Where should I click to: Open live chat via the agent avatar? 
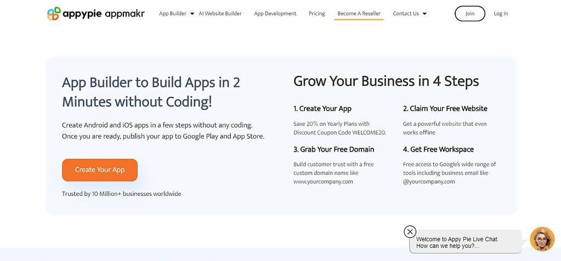(x=542, y=239)
